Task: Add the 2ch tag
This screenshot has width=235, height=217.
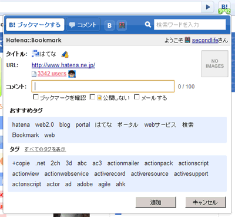Action: point(55,163)
